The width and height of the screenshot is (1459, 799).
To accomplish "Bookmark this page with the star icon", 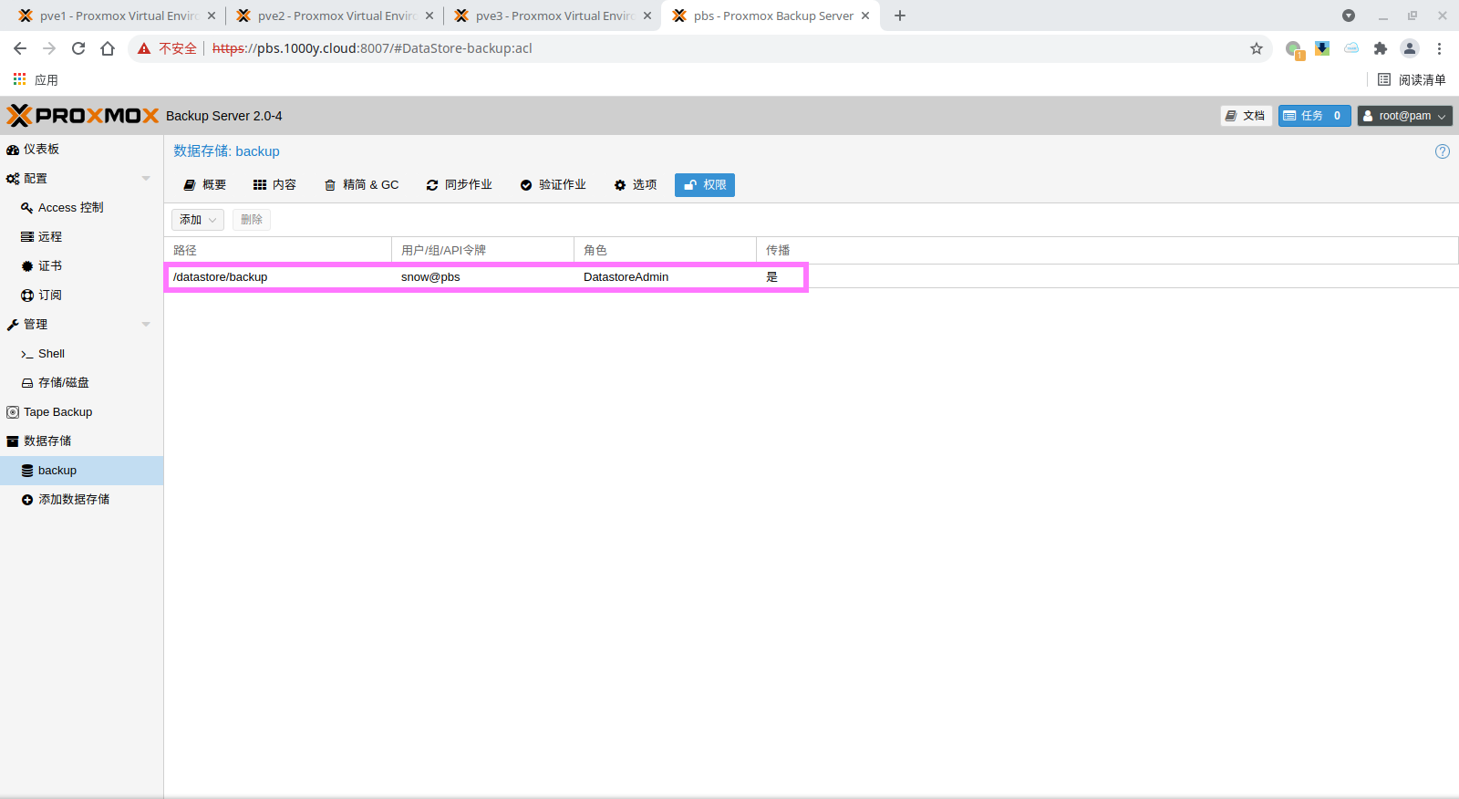I will point(1257,48).
